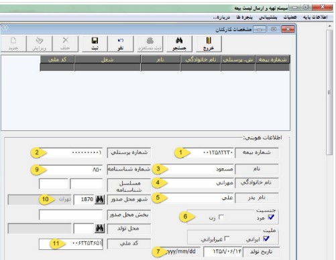Click the بخش محل صدور input field
336x260 pixels.
pyautogui.click(x=71, y=215)
